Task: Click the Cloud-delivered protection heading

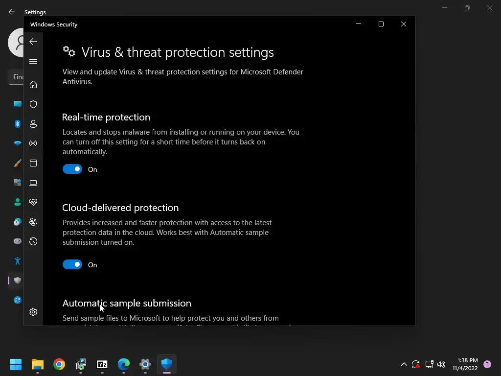Action: coord(120,208)
